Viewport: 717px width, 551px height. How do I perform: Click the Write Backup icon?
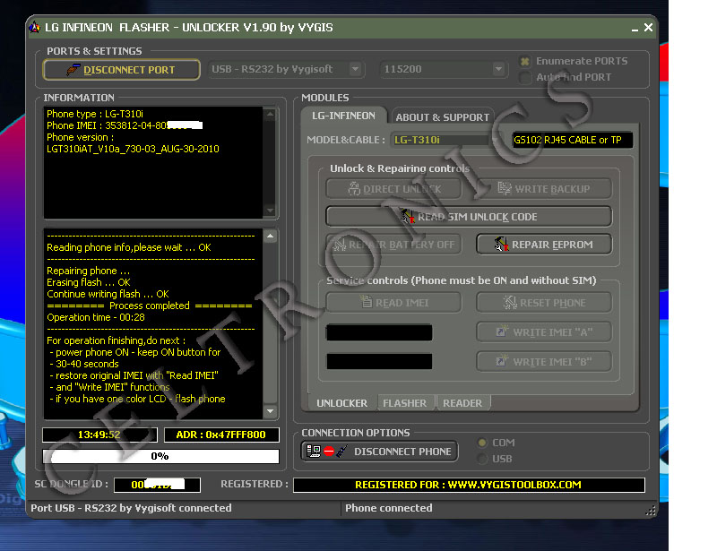(x=504, y=188)
